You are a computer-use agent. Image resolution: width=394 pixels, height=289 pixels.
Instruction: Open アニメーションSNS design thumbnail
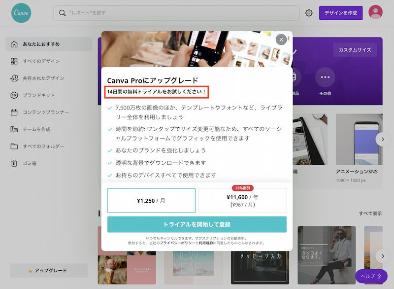pyautogui.click(x=359, y=140)
